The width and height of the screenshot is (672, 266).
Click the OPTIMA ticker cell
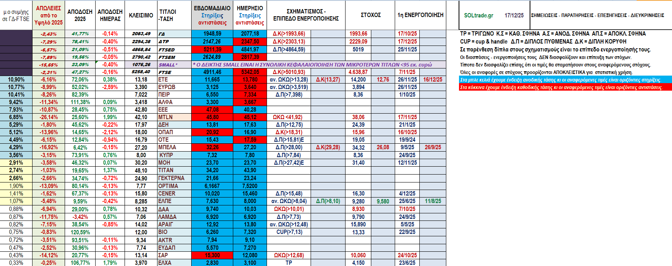[x=174, y=186]
